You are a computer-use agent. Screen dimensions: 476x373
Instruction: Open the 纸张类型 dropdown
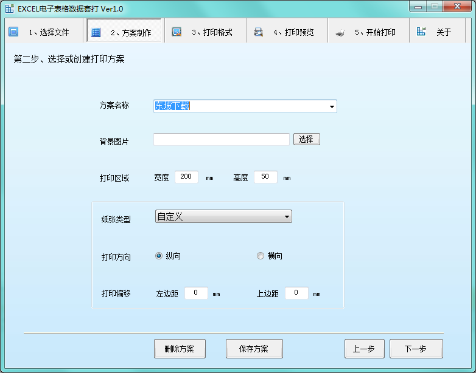pos(287,217)
